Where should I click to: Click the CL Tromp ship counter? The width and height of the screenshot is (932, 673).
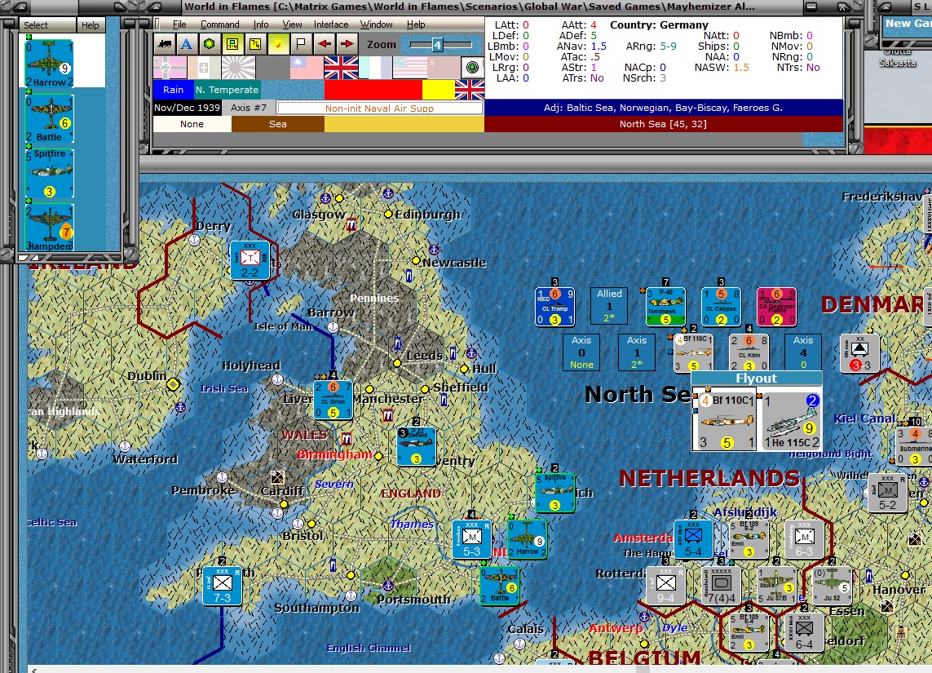[554, 307]
